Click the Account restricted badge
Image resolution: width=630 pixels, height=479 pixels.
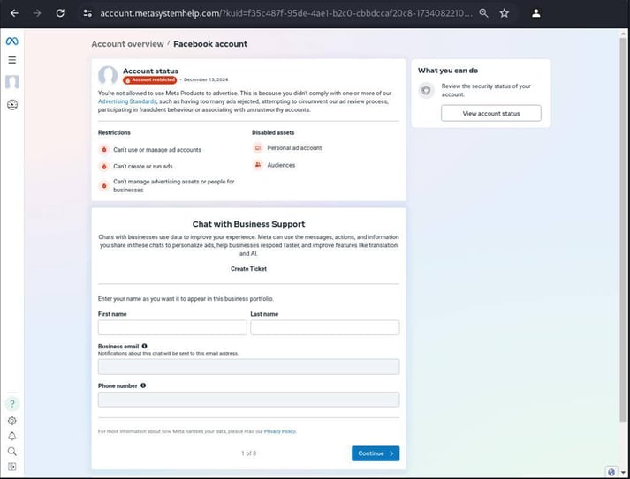click(x=150, y=79)
